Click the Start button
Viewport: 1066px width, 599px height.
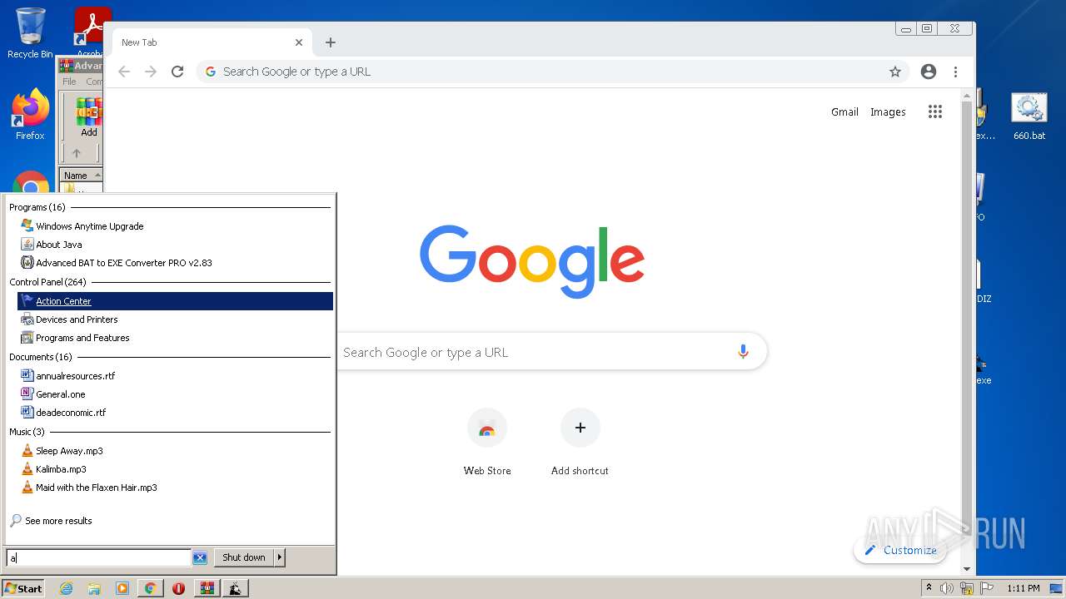(x=23, y=588)
